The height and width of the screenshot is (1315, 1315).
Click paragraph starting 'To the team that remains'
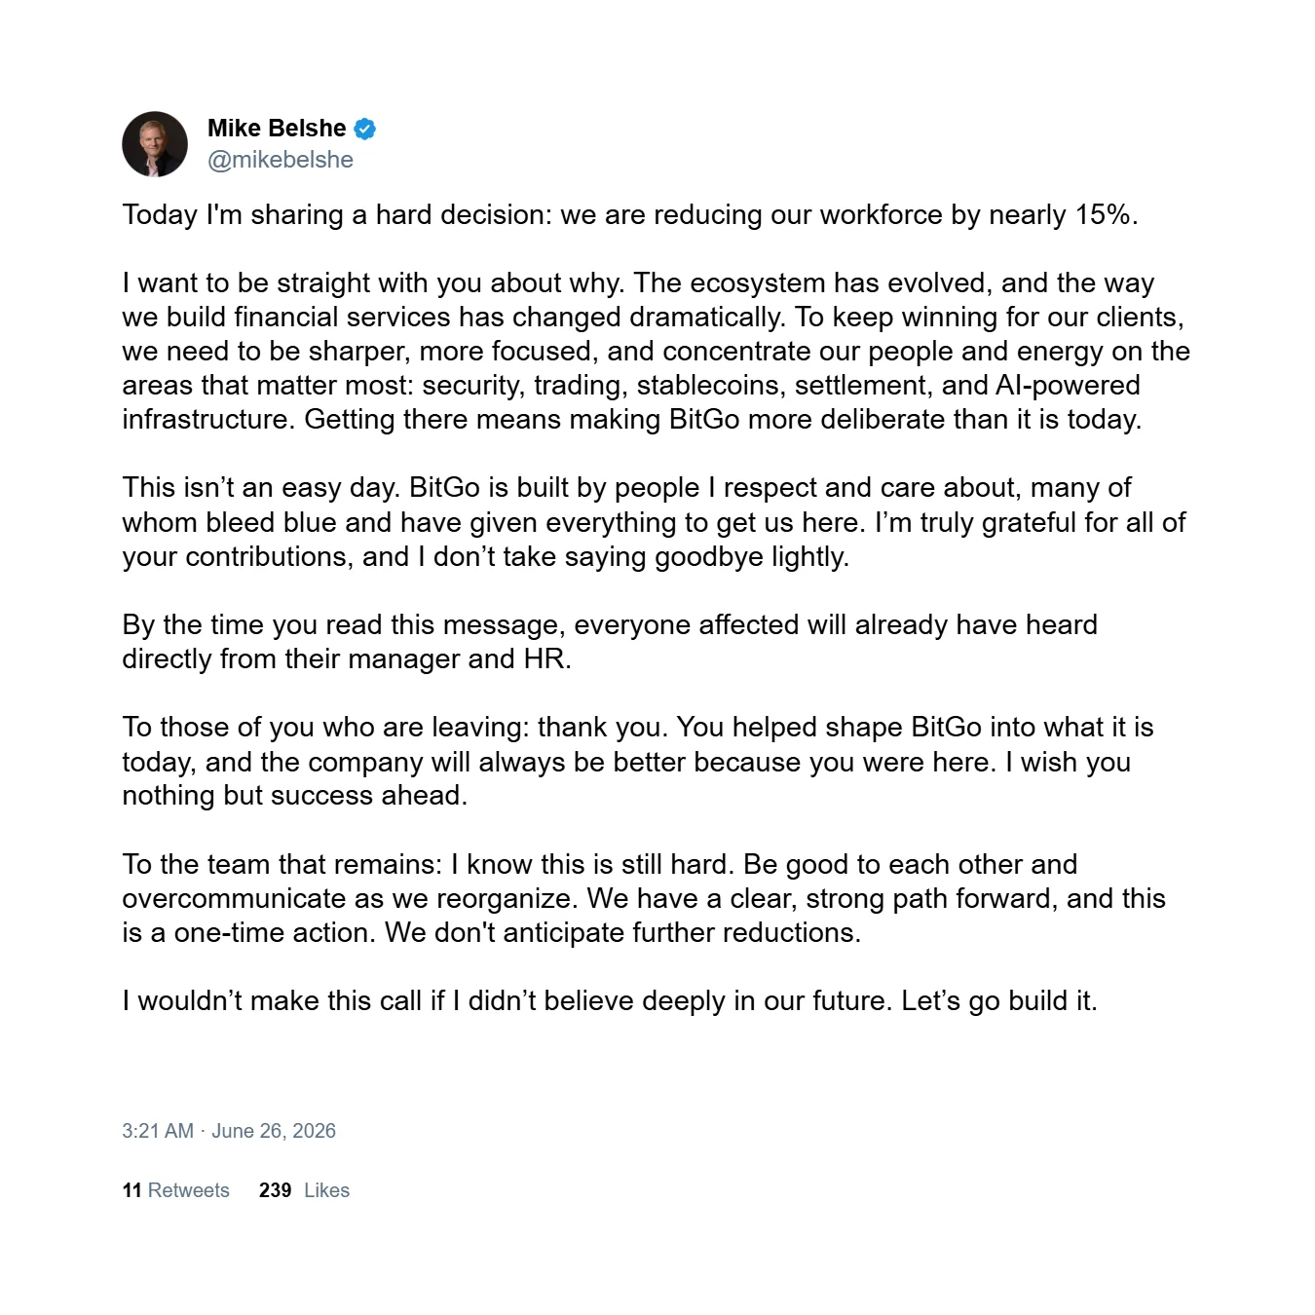click(644, 898)
